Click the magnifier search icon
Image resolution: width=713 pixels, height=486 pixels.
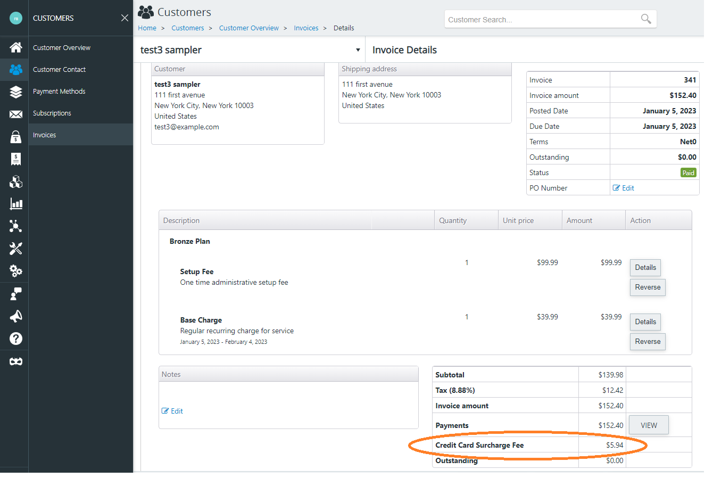click(646, 19)
